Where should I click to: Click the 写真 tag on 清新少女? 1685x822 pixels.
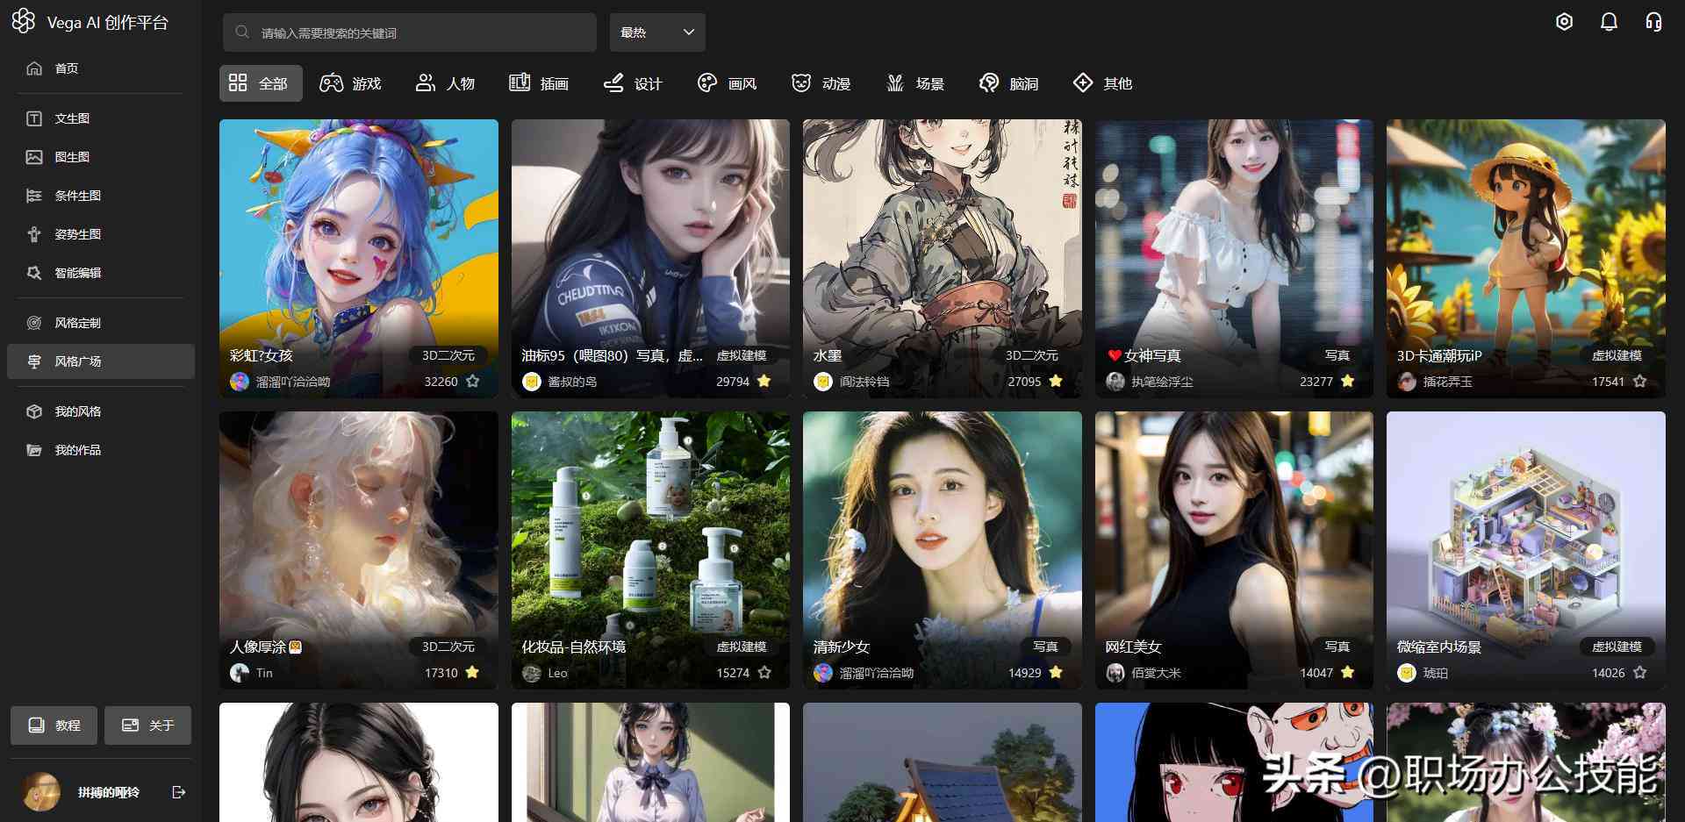pyautogui.click(x=1044, y=647)
